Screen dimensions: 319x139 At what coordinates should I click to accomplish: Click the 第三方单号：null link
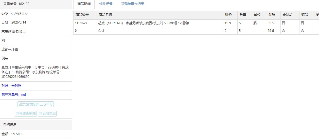(x=14, y=95)
